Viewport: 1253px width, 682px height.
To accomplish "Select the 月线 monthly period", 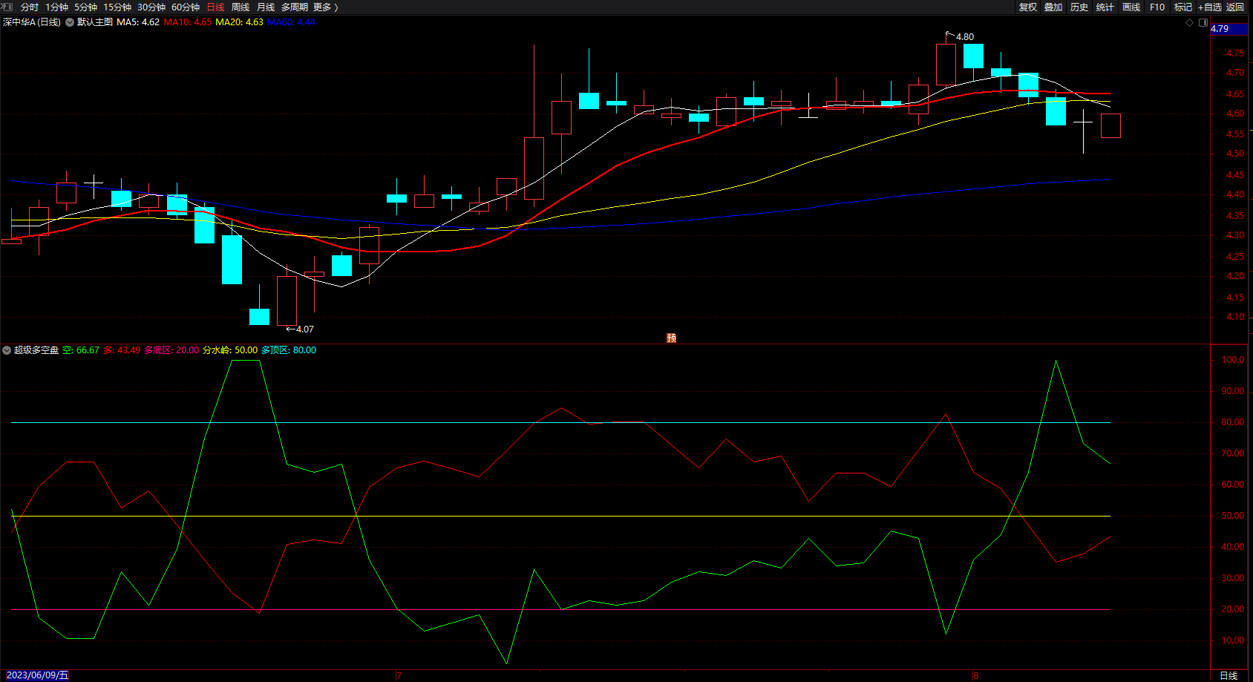I will [x=265, y=7].
